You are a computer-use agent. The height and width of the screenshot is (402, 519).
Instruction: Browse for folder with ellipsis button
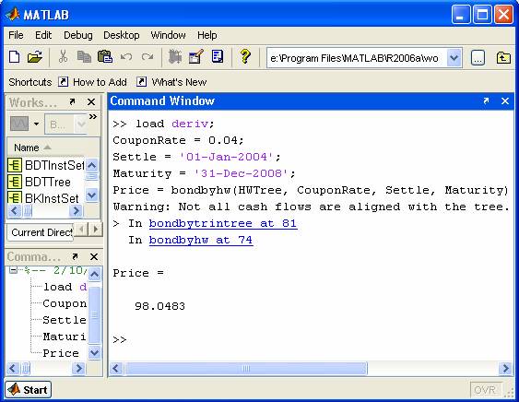(478, 58)
